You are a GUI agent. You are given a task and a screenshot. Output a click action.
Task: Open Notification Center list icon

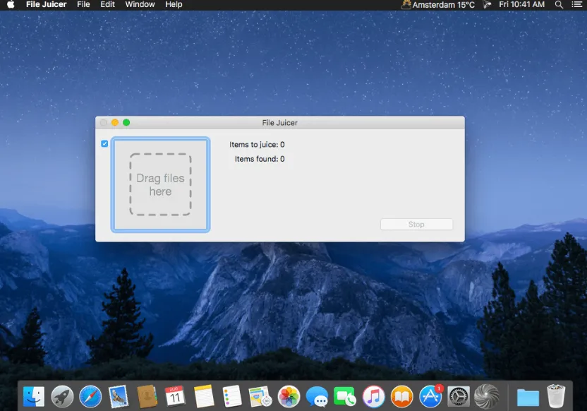pyautogui.click(x=577, y=4)
